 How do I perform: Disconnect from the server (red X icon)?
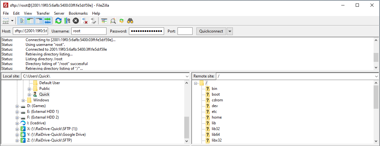[x=84, y=21]
